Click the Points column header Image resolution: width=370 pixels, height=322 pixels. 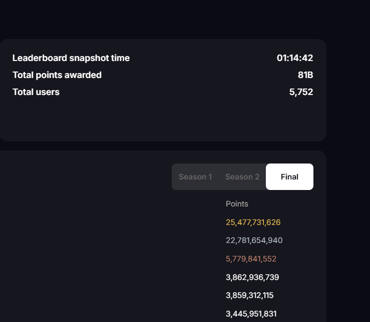pyautogui.click(x=237, y=204)
